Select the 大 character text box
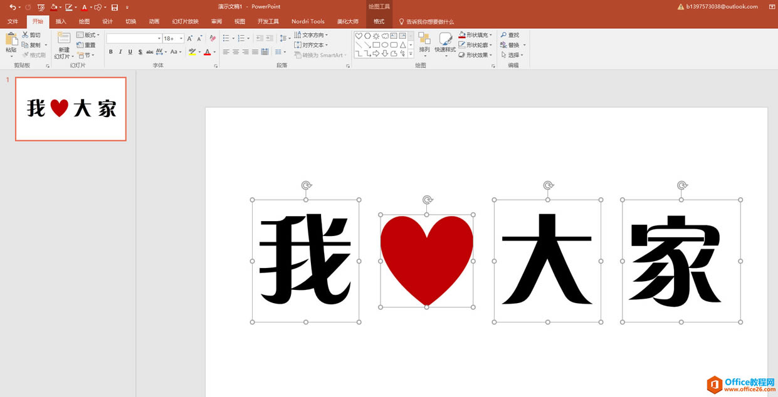The width and height of the screenshot is (778, 397). point(547,260)
